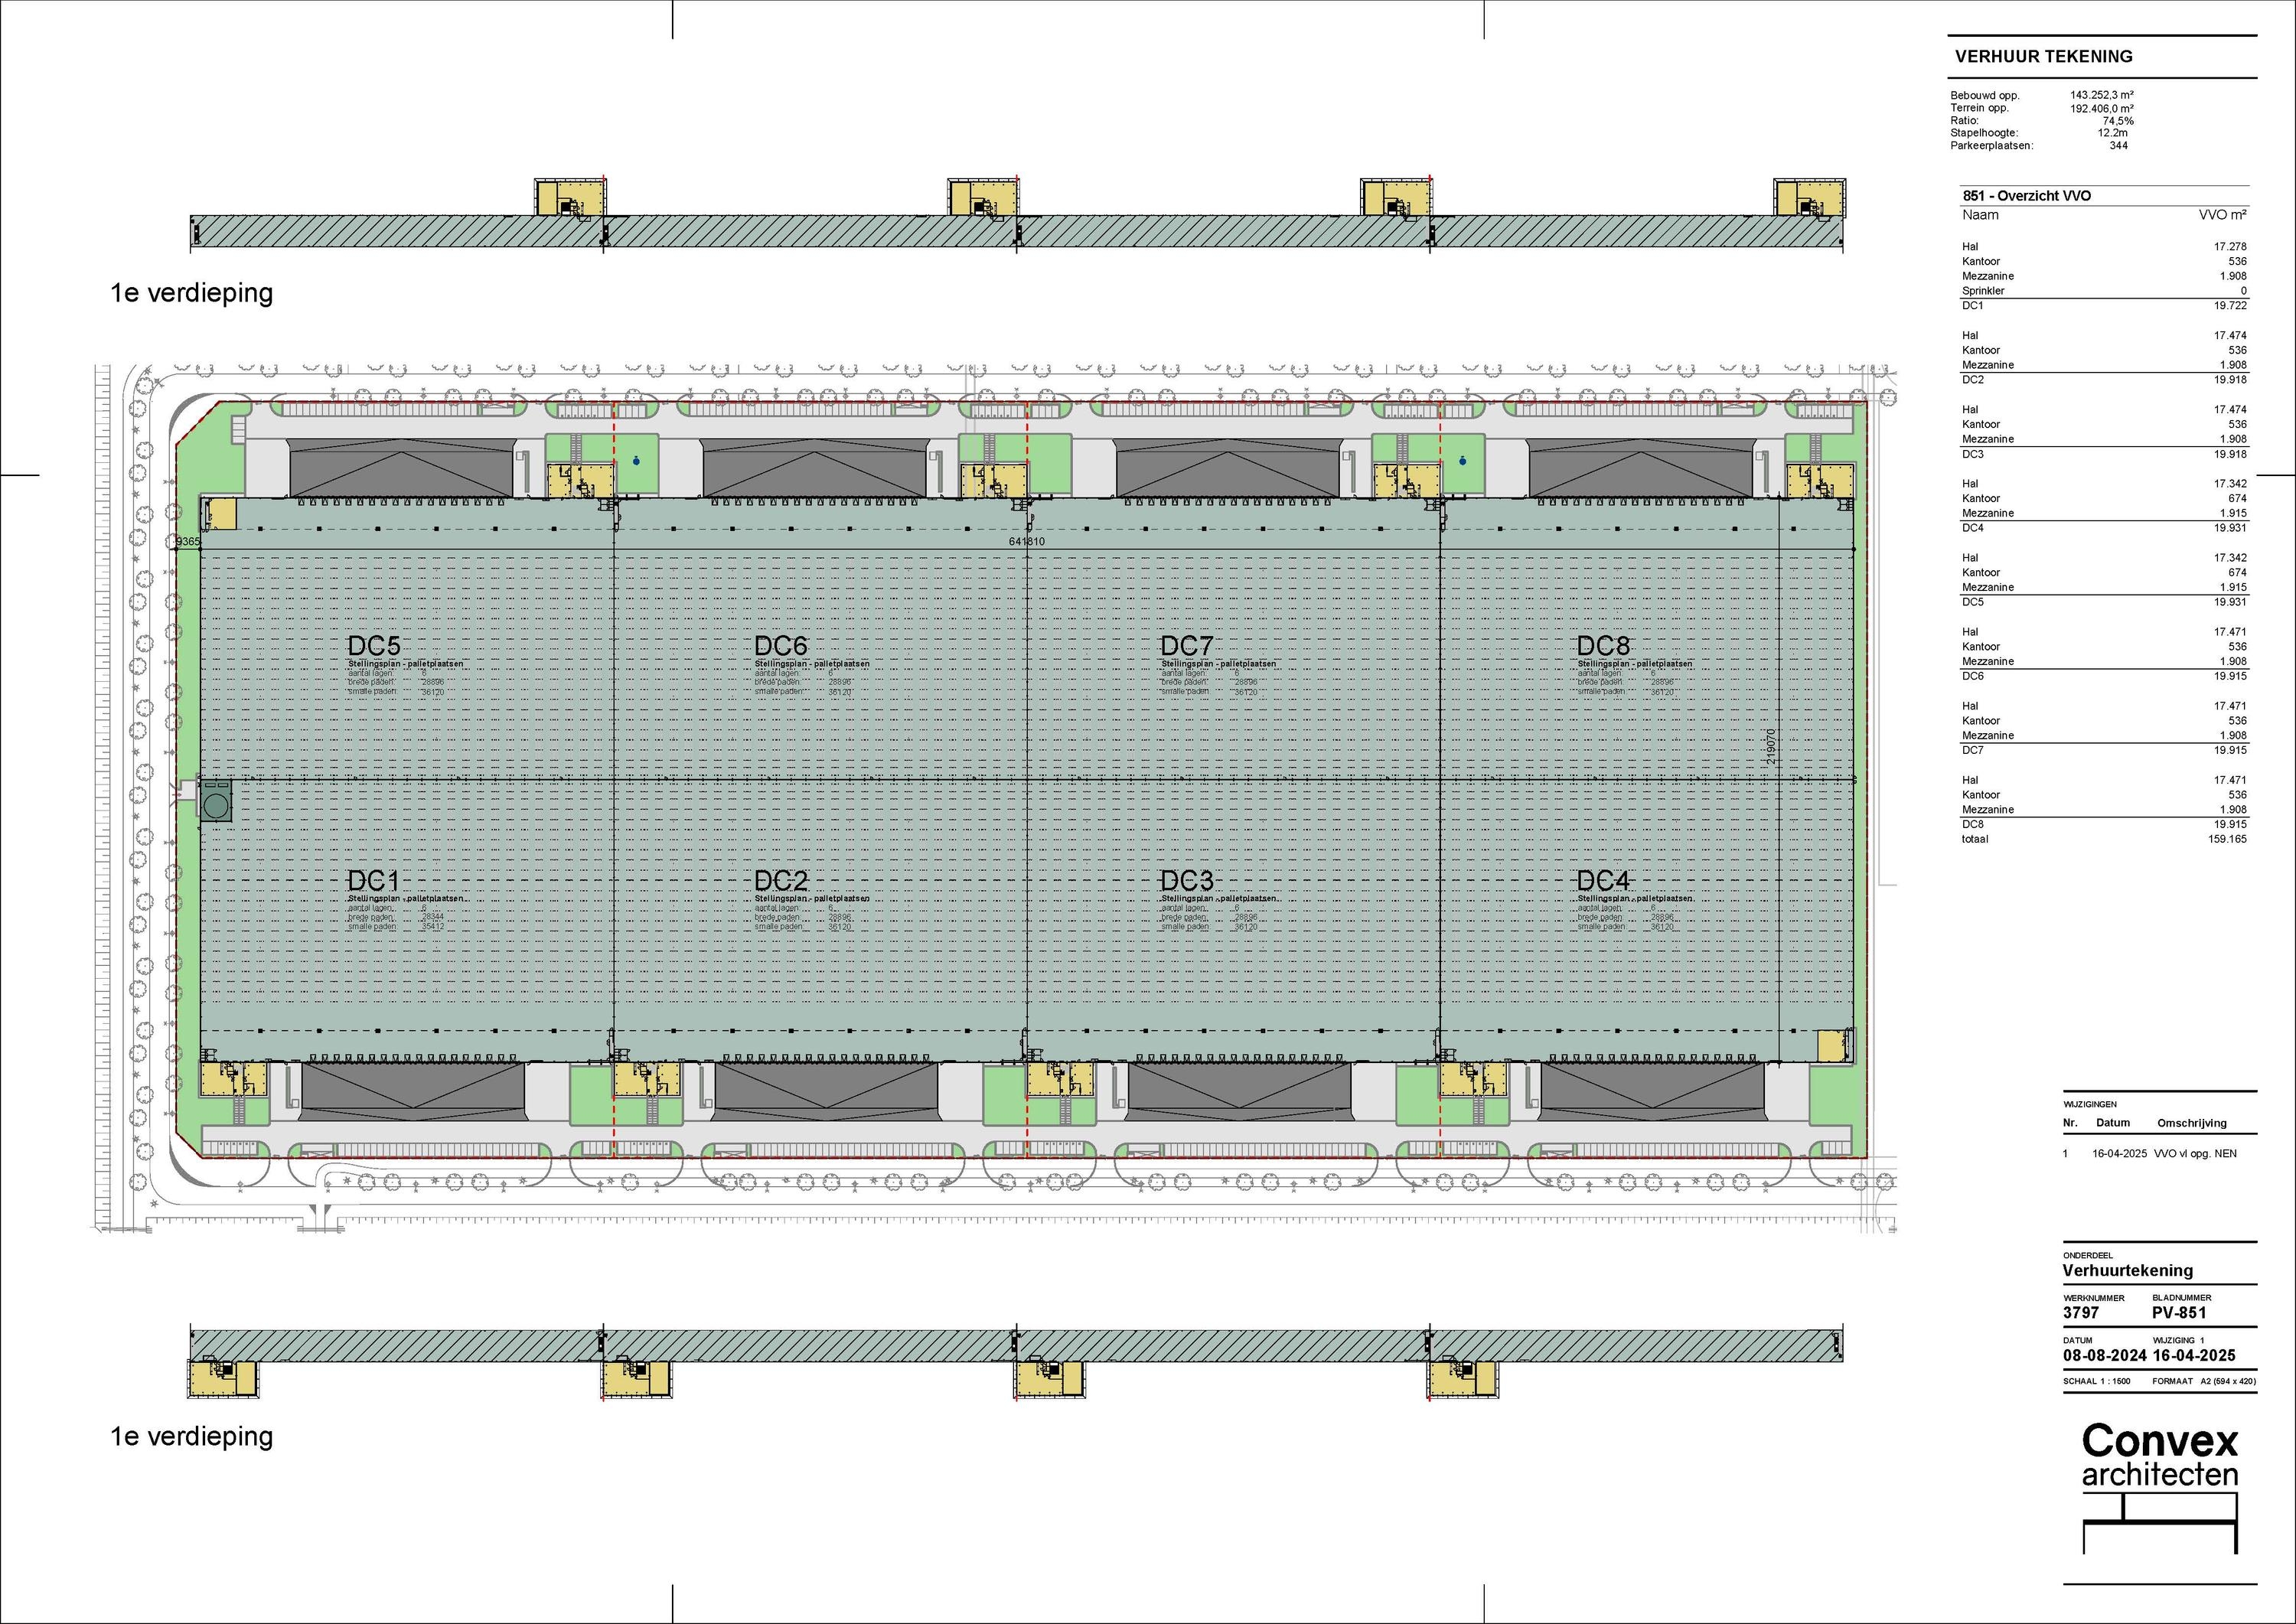Click grey loading dock roof above DC7
This screenshot has width=2296, height=1624.
point(1227,468)
